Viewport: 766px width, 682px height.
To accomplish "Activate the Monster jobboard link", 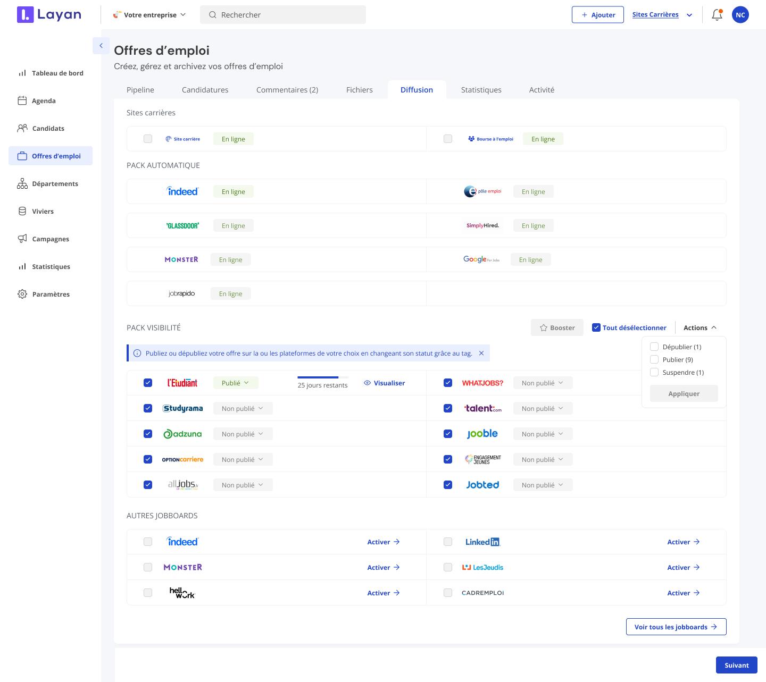I will (x=384, y=567).
